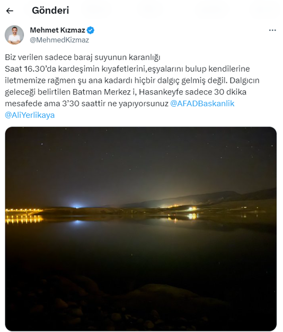The image size is (283, 332).
Task: Click the hillside lights in the photo
Action: [x=183, y=208]
